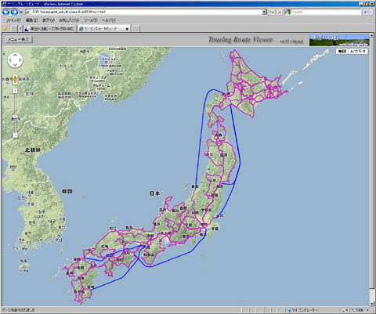Viewport: 376px width, 314px height.
Task: Click the landscape photo banner link
Action: [x=339, y=40]
